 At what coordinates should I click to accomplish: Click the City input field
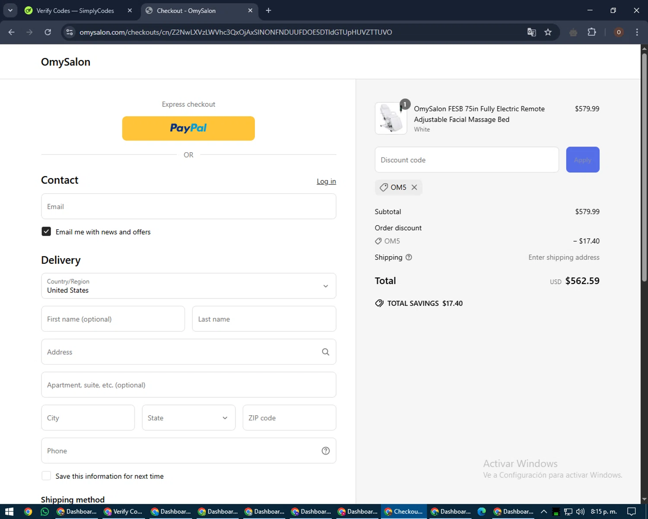[88, 418]
